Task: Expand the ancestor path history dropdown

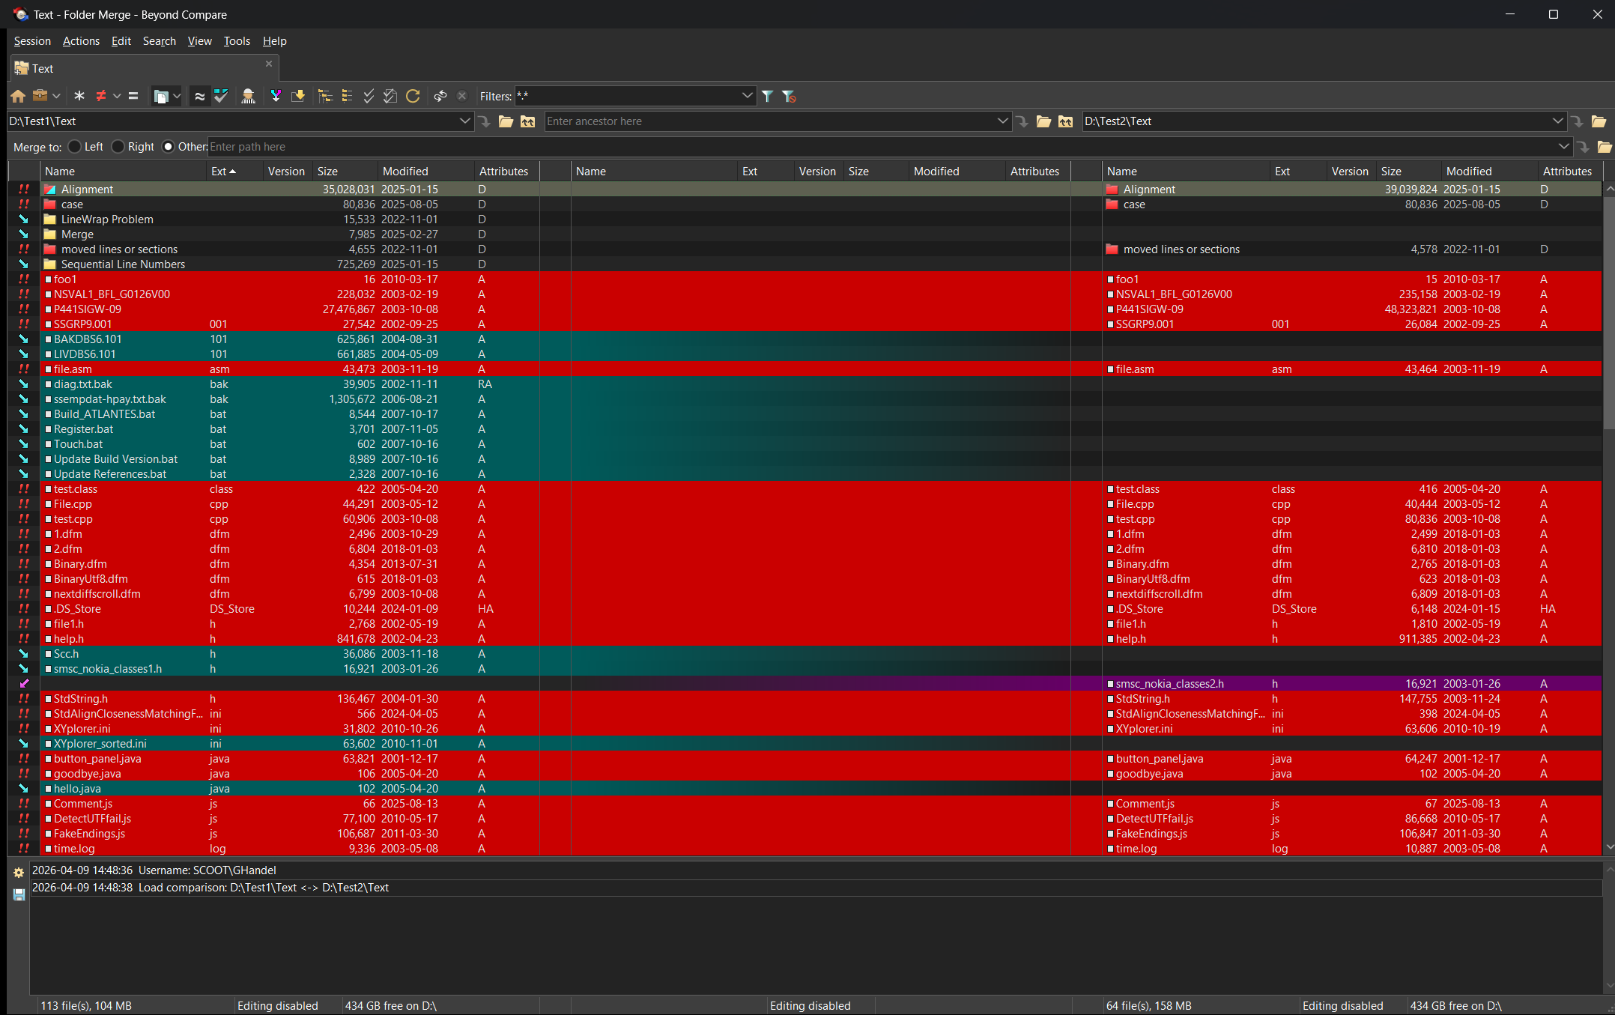Action: (x=1002, y=121)
